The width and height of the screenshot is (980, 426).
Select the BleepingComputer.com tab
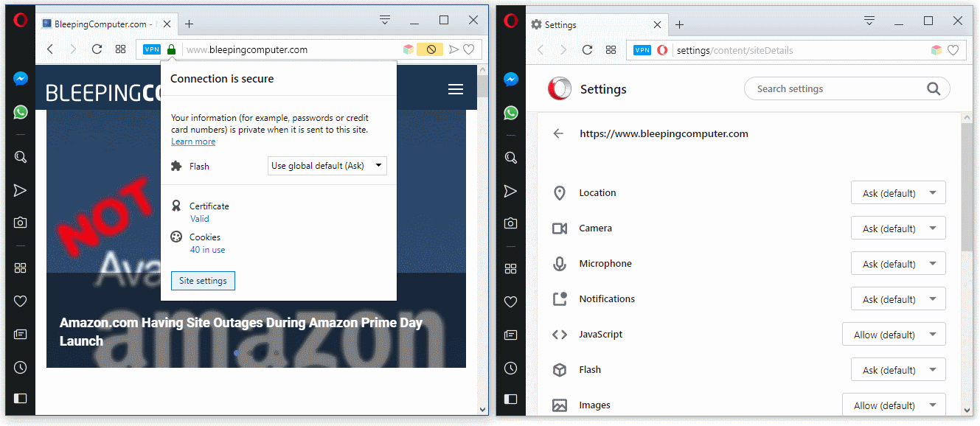click(x=106, y=24)
